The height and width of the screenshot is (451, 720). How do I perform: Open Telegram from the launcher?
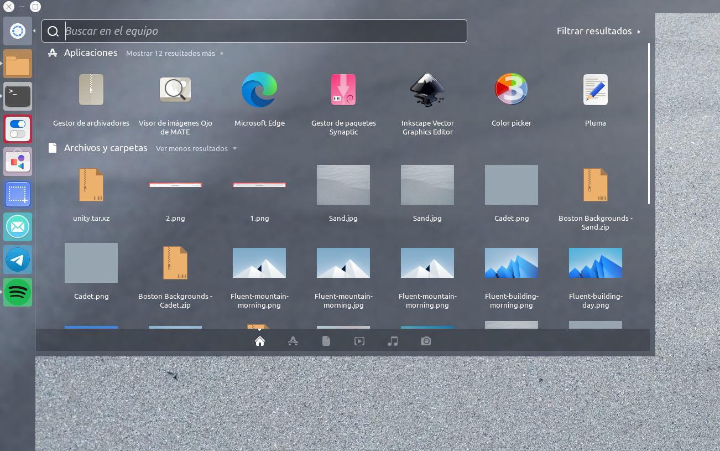tap(18, 260)
